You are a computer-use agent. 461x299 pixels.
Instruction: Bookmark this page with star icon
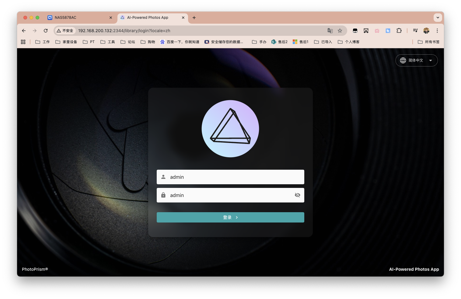pyautogui.click(x=340, y=31)
